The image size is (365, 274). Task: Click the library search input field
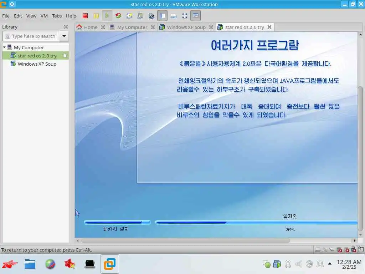click(x=31, y=36)
